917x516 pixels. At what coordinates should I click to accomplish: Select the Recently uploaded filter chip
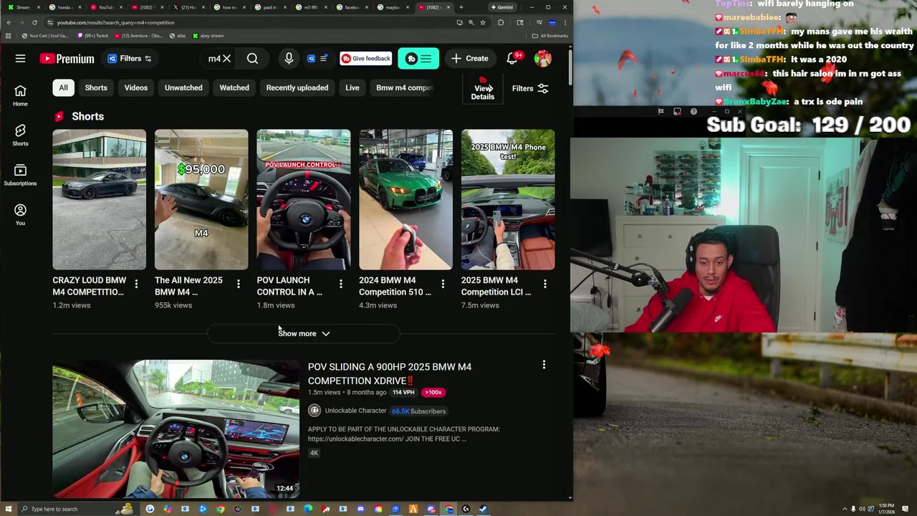(x=297, y=87)
